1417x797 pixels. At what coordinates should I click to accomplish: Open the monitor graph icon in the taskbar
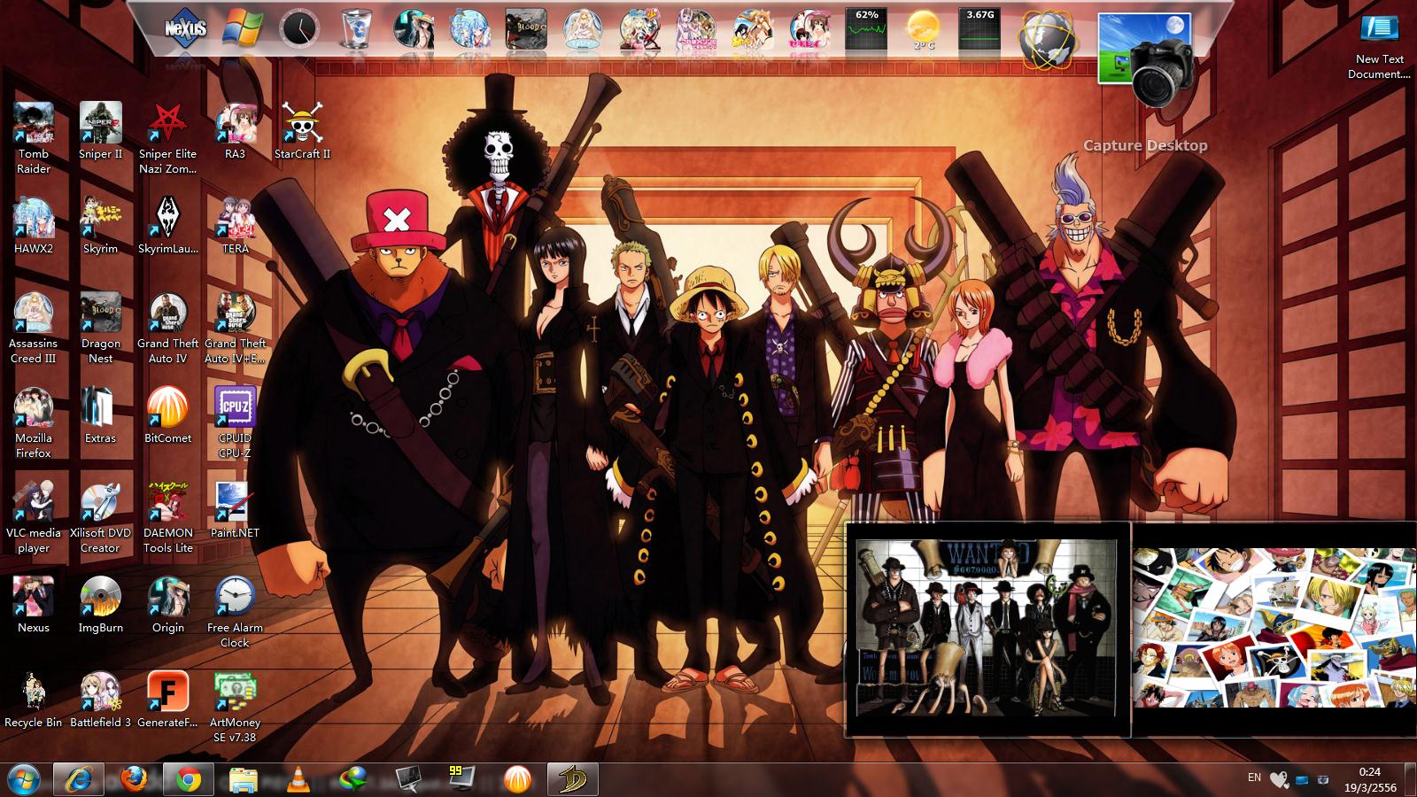pos(408,779)
